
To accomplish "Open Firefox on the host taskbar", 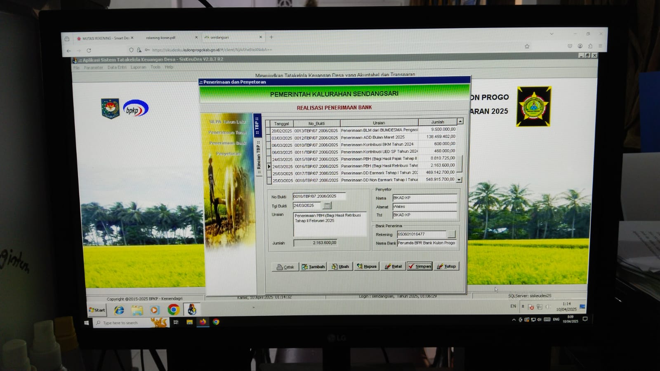I will coord(203,322).
